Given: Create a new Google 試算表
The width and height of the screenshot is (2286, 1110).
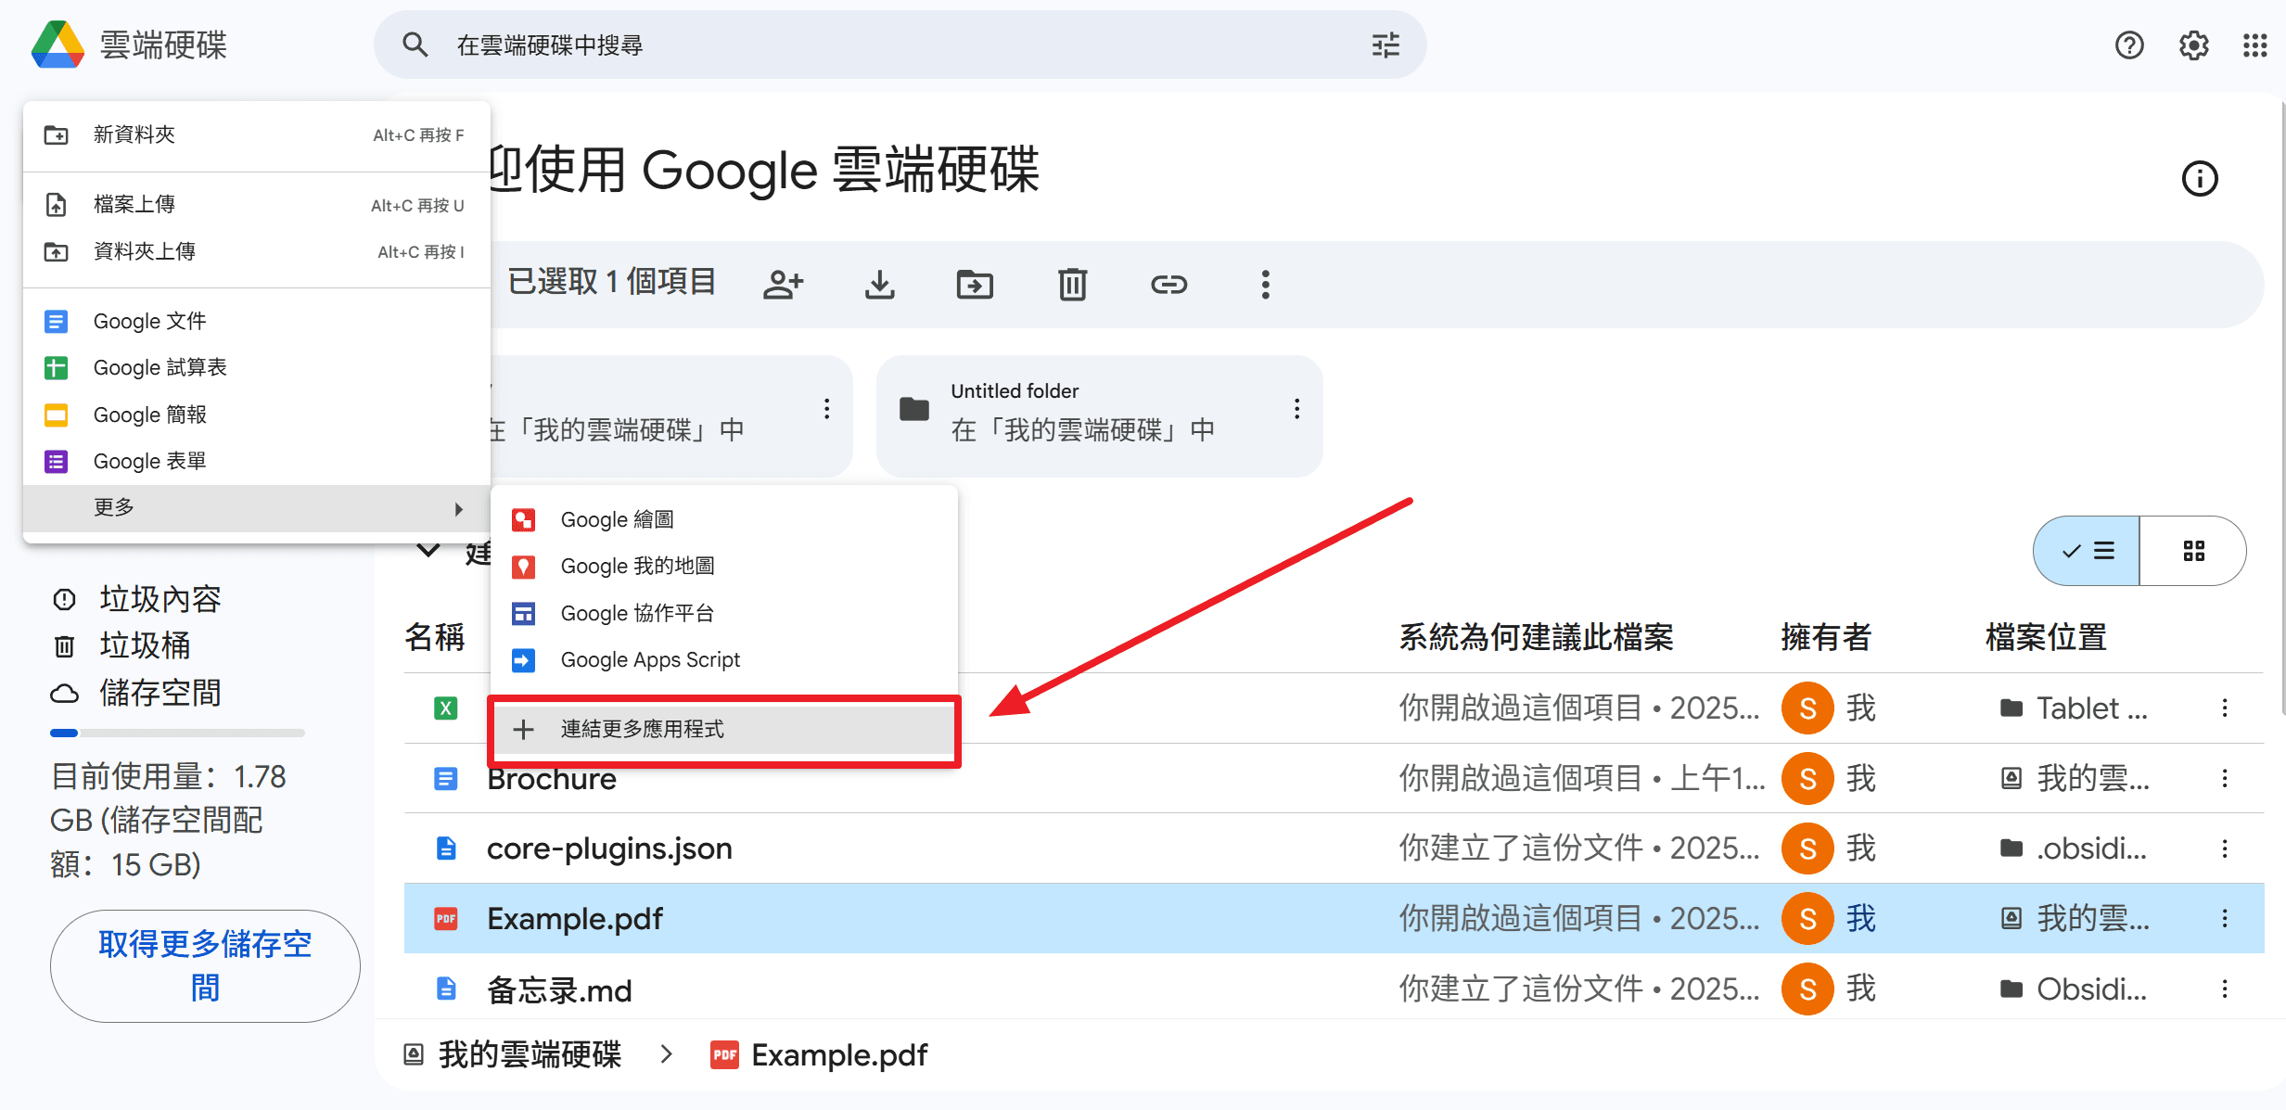Looking at the screenshot, I should click(x=256, y=367).
